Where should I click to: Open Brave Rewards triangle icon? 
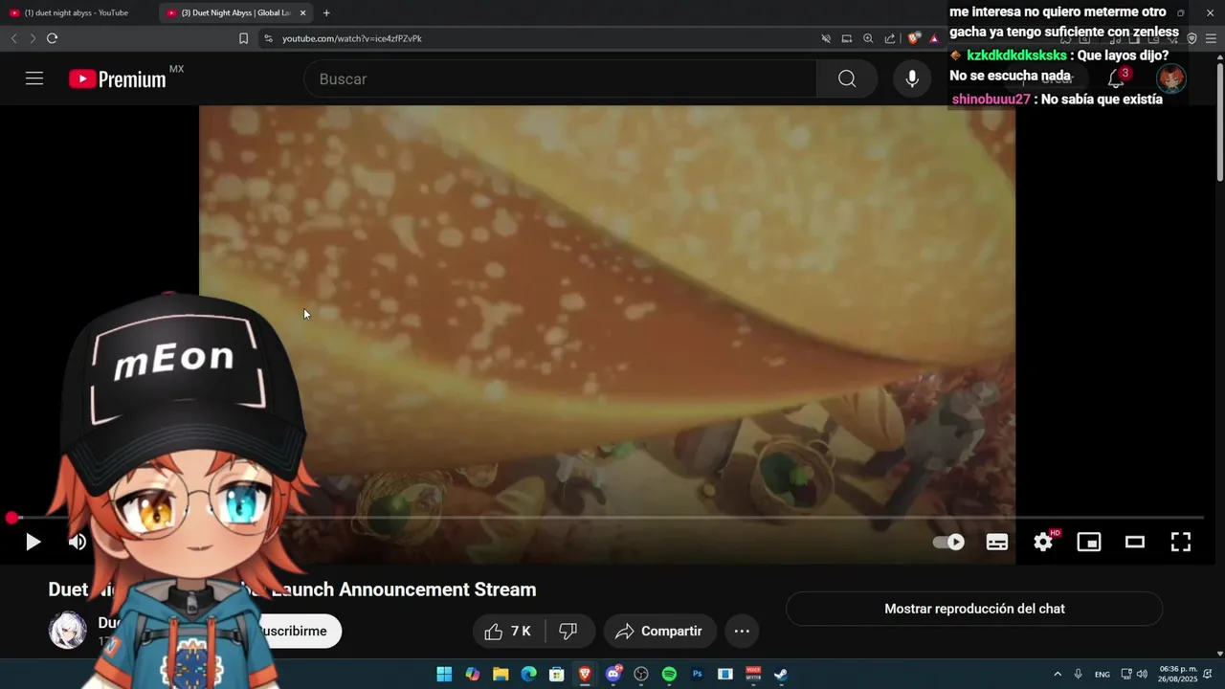tap(934, 38)
